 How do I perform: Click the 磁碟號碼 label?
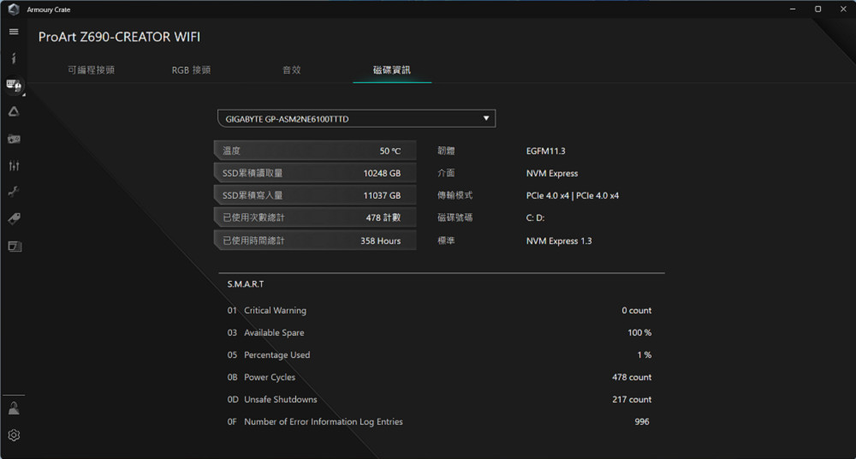455,218
